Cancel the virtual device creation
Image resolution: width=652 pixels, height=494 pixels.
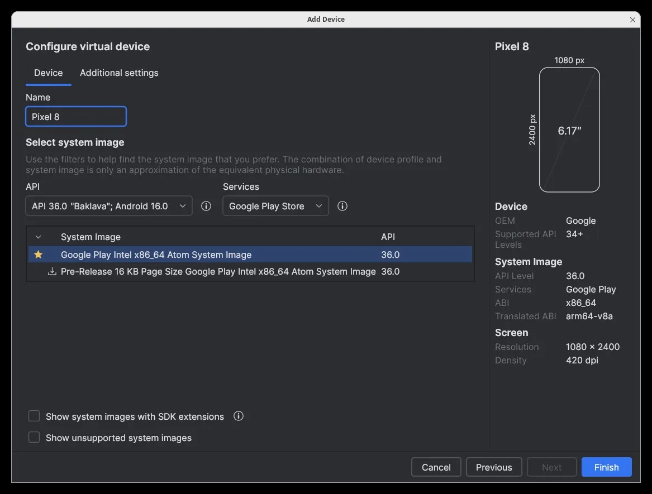(436, 467)
